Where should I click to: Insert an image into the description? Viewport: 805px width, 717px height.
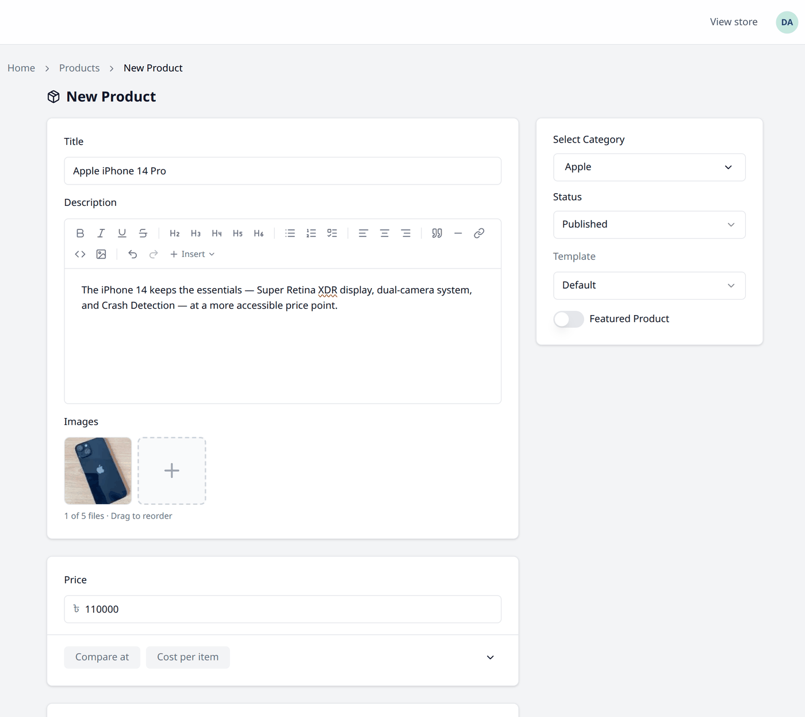tap(101, 254)
